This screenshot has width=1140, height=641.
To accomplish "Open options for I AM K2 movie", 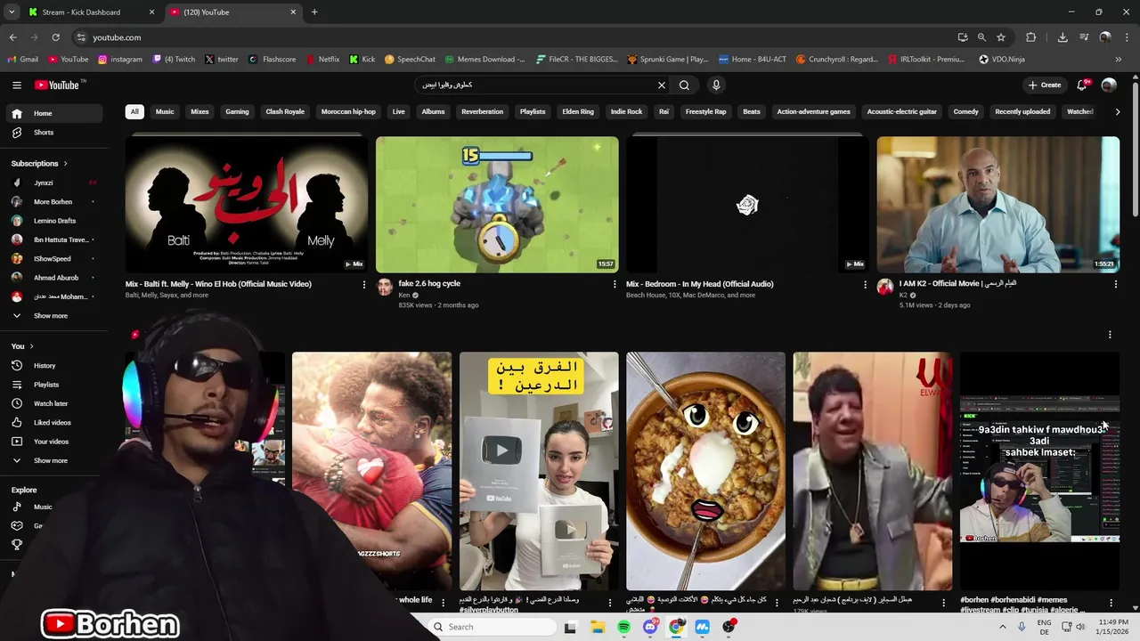I will pyautogui.click(x=1116, y=285).
